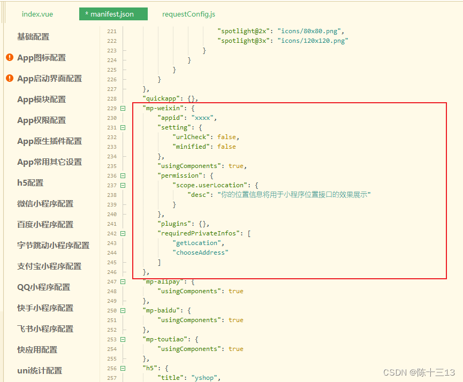Collapse scope.userLocation block at line 237
The height and width of the screenshot is (382, 463).
(x=123, y=186)
